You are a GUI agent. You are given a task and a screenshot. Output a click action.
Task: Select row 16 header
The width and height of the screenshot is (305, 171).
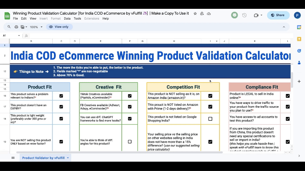point(5,96)
